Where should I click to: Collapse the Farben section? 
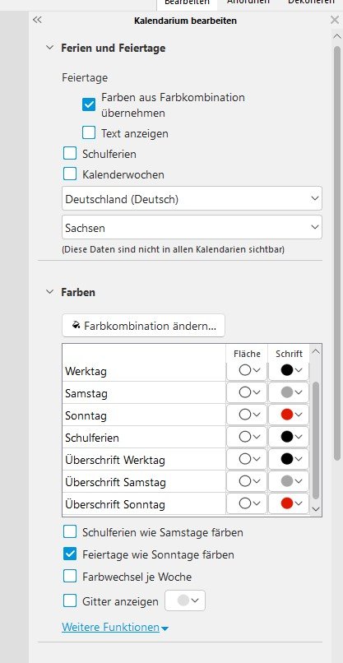point(50,292)
